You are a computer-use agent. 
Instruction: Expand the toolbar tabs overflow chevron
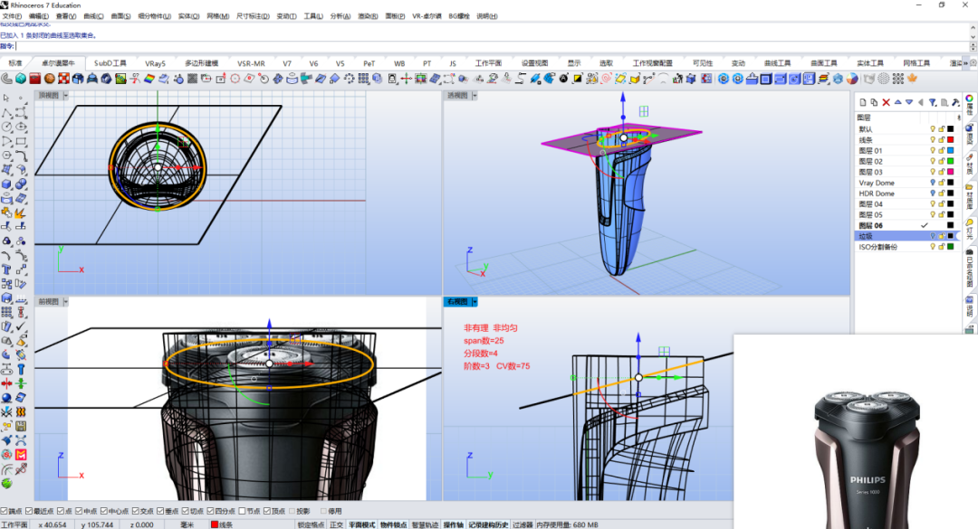point(966,63)
